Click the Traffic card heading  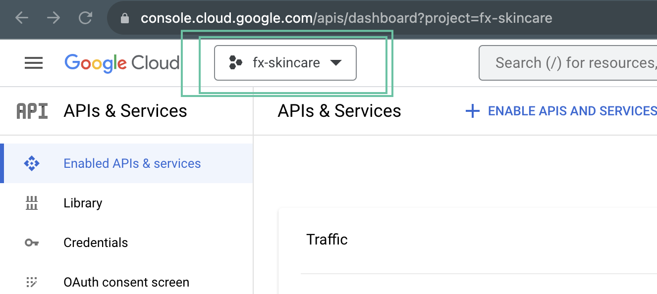(327, 240)
